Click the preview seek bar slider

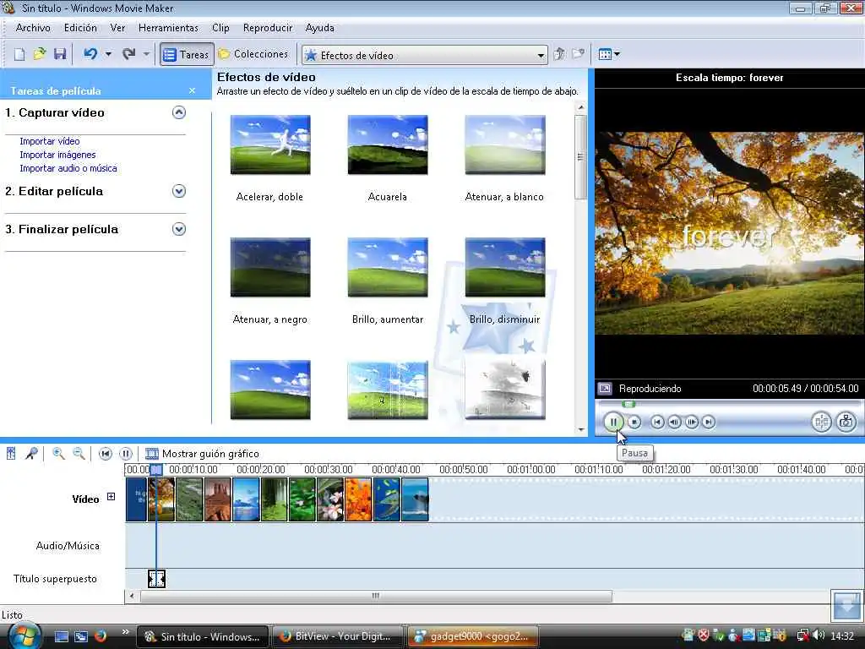pos(628,404)
